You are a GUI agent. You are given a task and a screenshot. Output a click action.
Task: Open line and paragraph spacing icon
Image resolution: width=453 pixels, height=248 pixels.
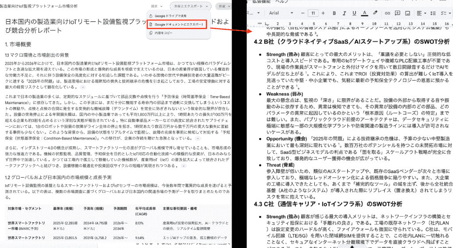[433, 13]
